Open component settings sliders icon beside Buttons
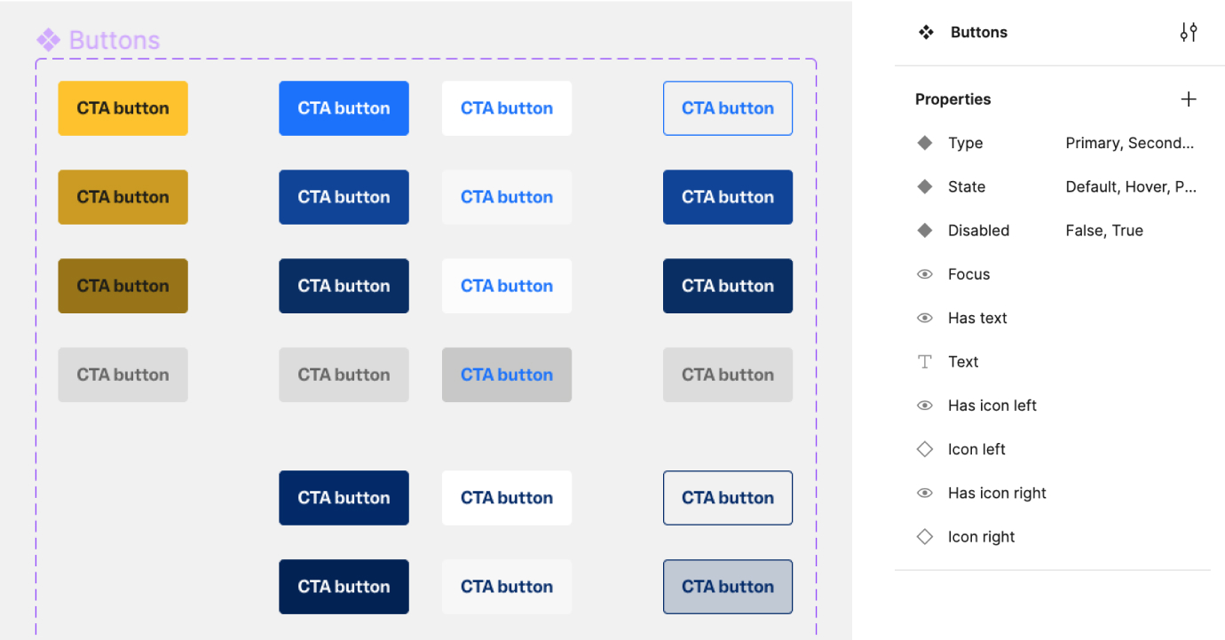Image resolution: width=1225 pixels, height=640 pixels. pos(1189,33)
